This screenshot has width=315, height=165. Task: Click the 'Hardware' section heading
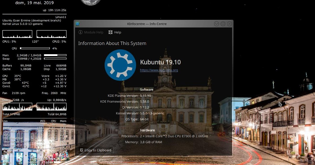[148, 130]
